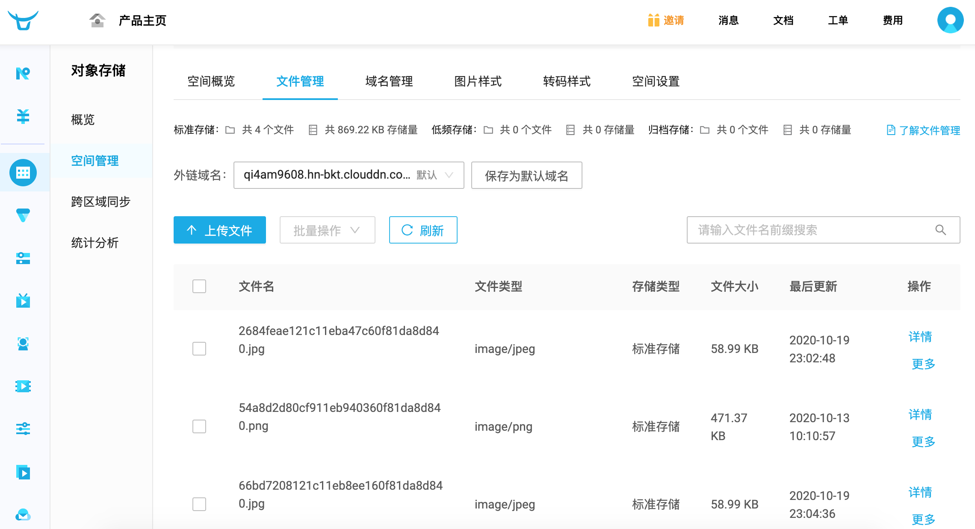
Task: Click the funnel-shaped sidebar icon
Action: tap(23, 215)
